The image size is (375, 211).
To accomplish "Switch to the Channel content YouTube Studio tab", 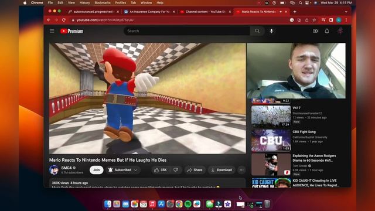I will pyautogui.click(x=205, y=12).
